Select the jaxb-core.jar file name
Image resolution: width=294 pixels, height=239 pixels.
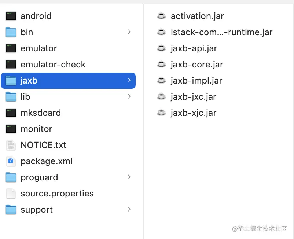click(197, 65)
